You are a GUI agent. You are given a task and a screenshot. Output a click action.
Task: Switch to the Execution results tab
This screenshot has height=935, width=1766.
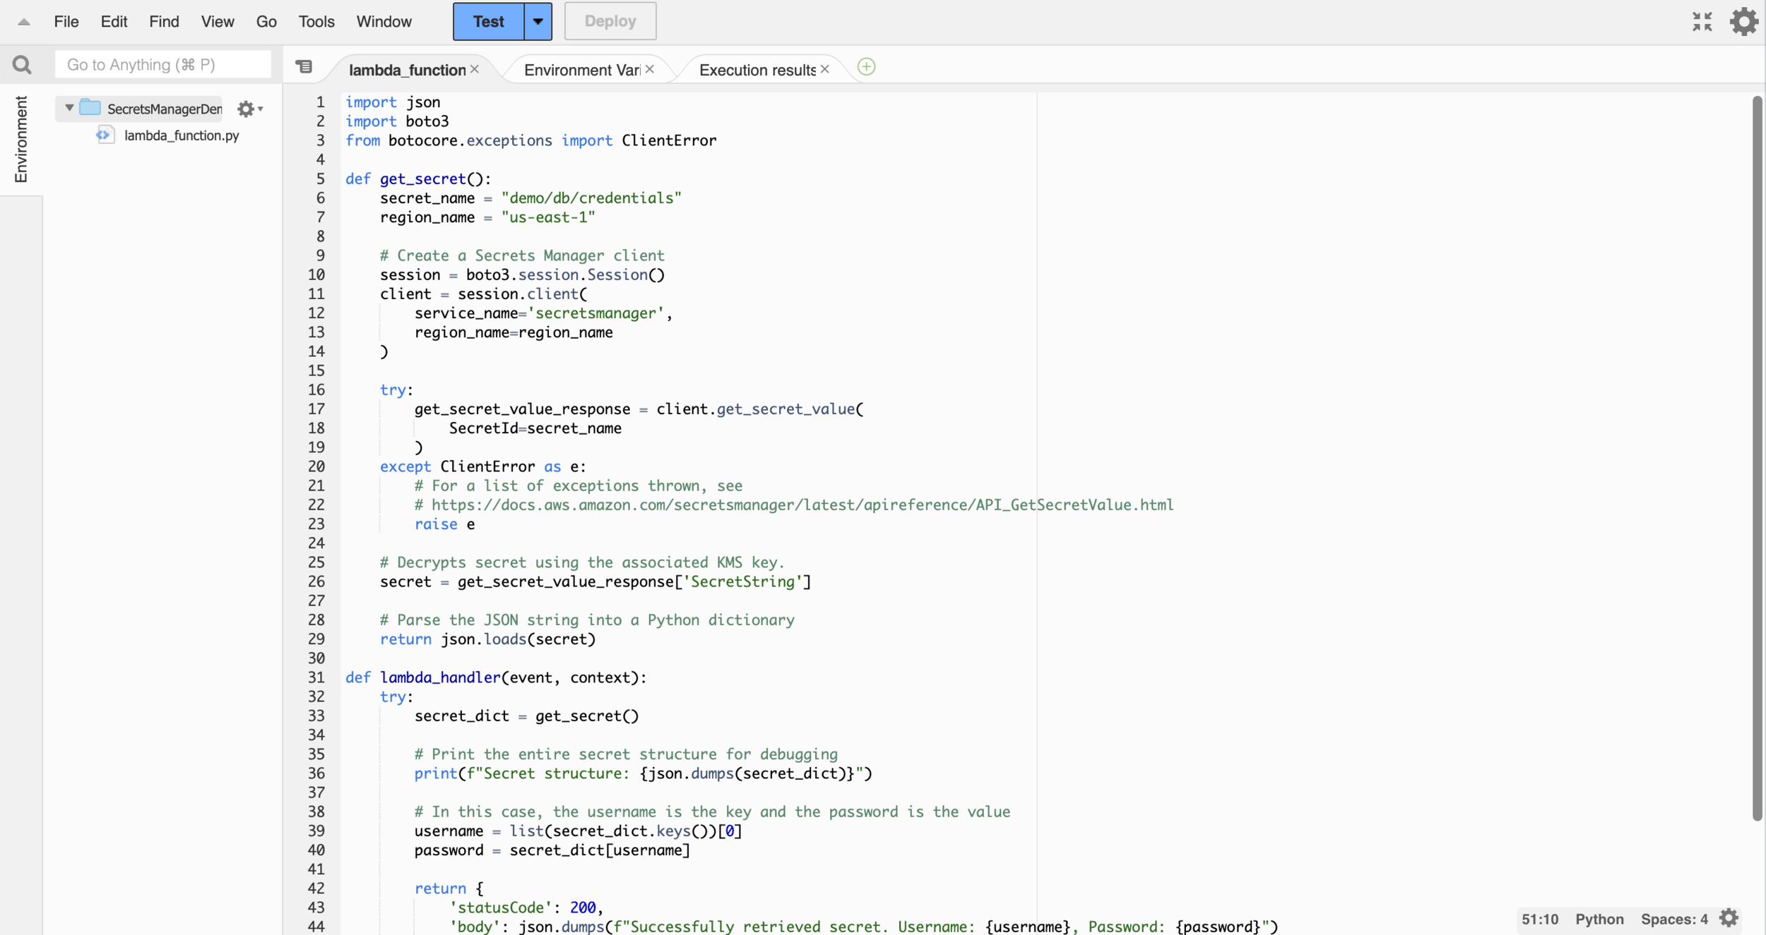[x=757, y=70]
